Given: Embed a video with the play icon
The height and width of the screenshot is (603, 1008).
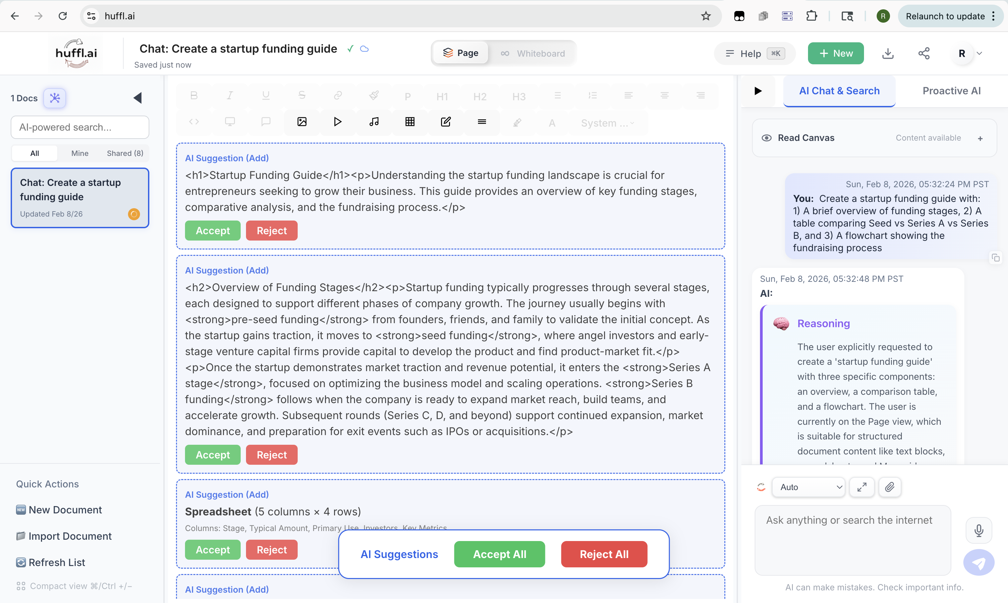Looking at the screenshot, I should pos(337,122).
